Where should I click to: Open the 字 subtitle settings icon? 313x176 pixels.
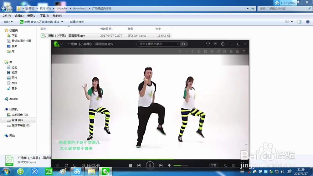click(244, 52)
